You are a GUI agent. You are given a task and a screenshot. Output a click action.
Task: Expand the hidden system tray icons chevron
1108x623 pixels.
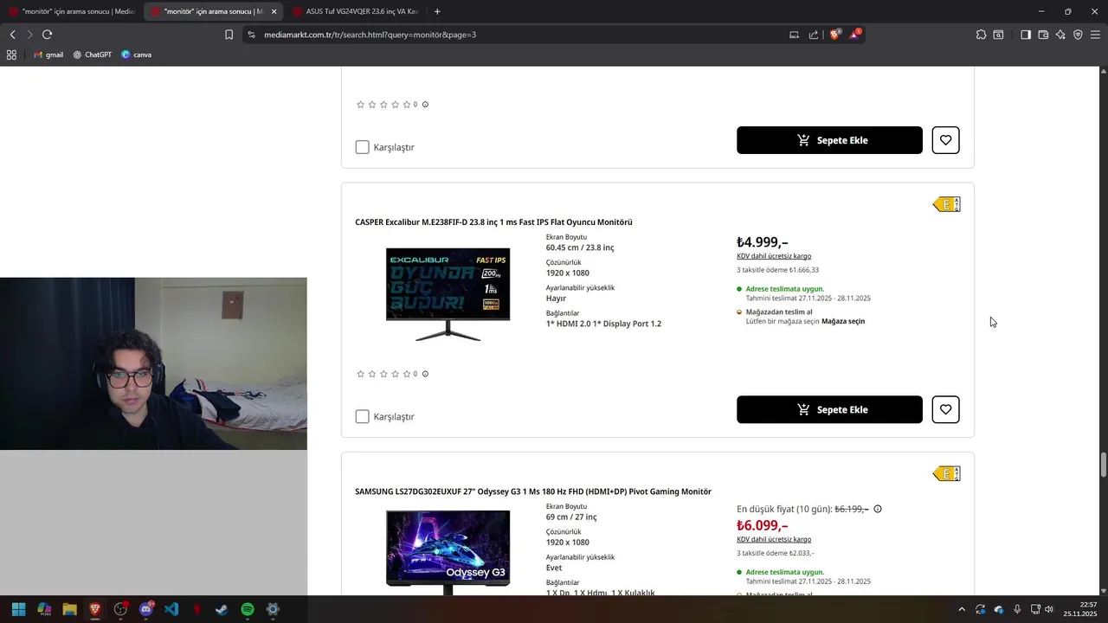click(x=961, y=609)
